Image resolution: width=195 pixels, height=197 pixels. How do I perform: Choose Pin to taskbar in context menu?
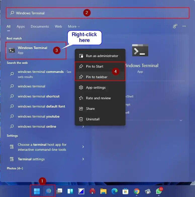(100, 77)
